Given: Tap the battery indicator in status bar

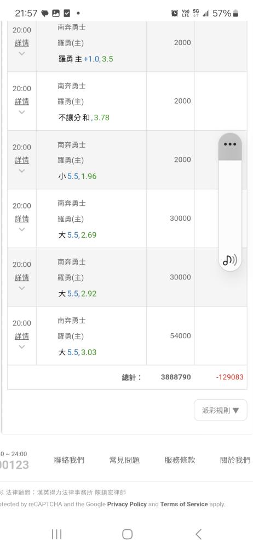Looking at the screenshot, I should [x=236, y=13].
